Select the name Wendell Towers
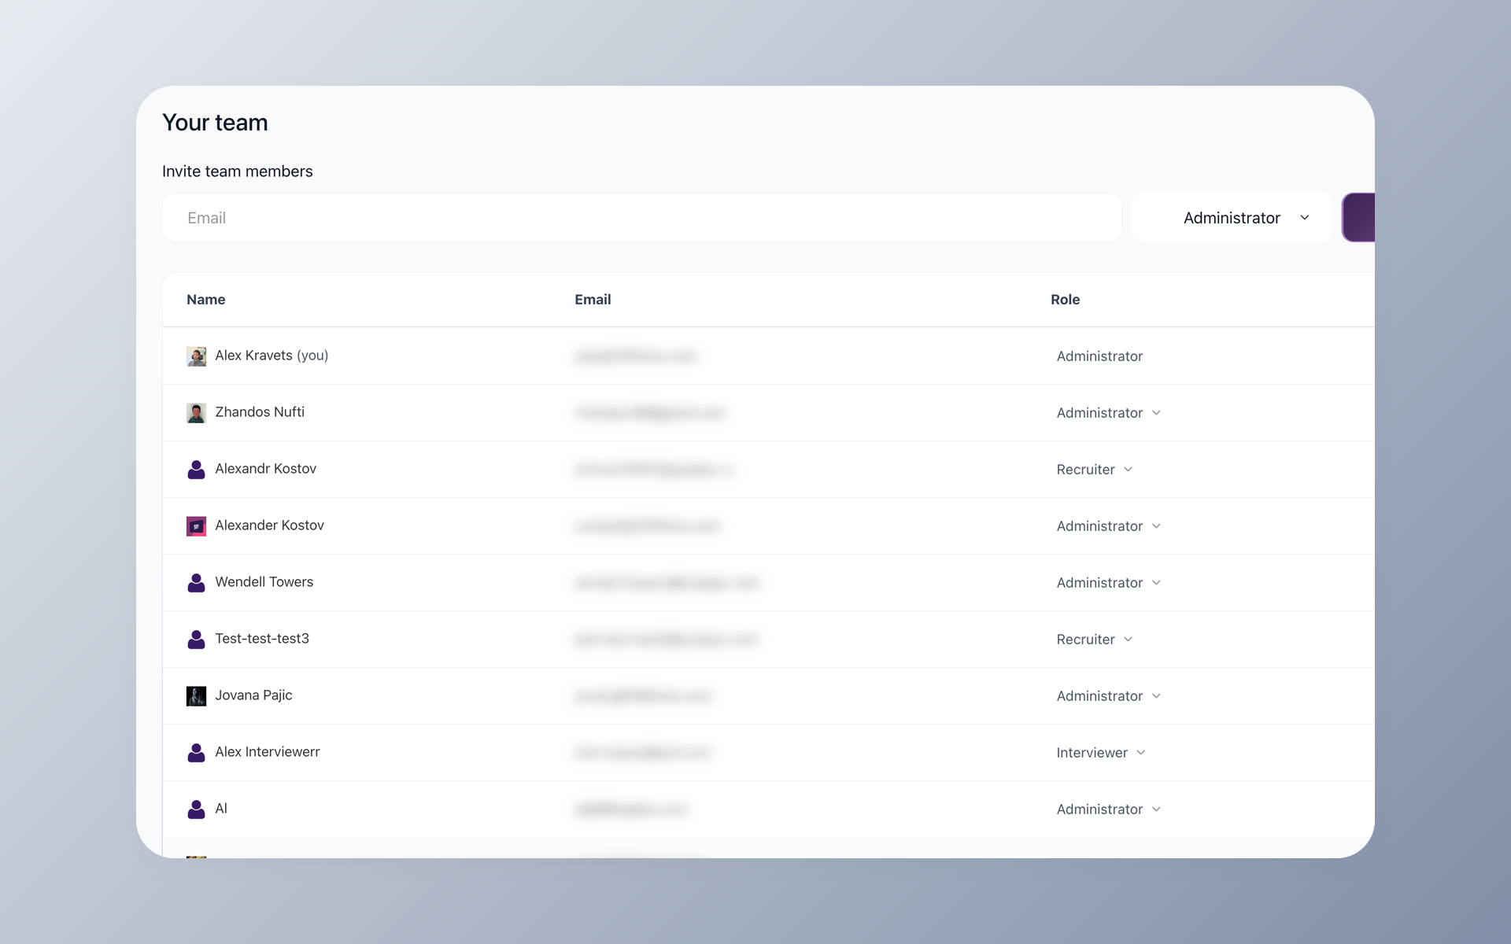This screenshot has height=944, width=1511. (264, 582)
